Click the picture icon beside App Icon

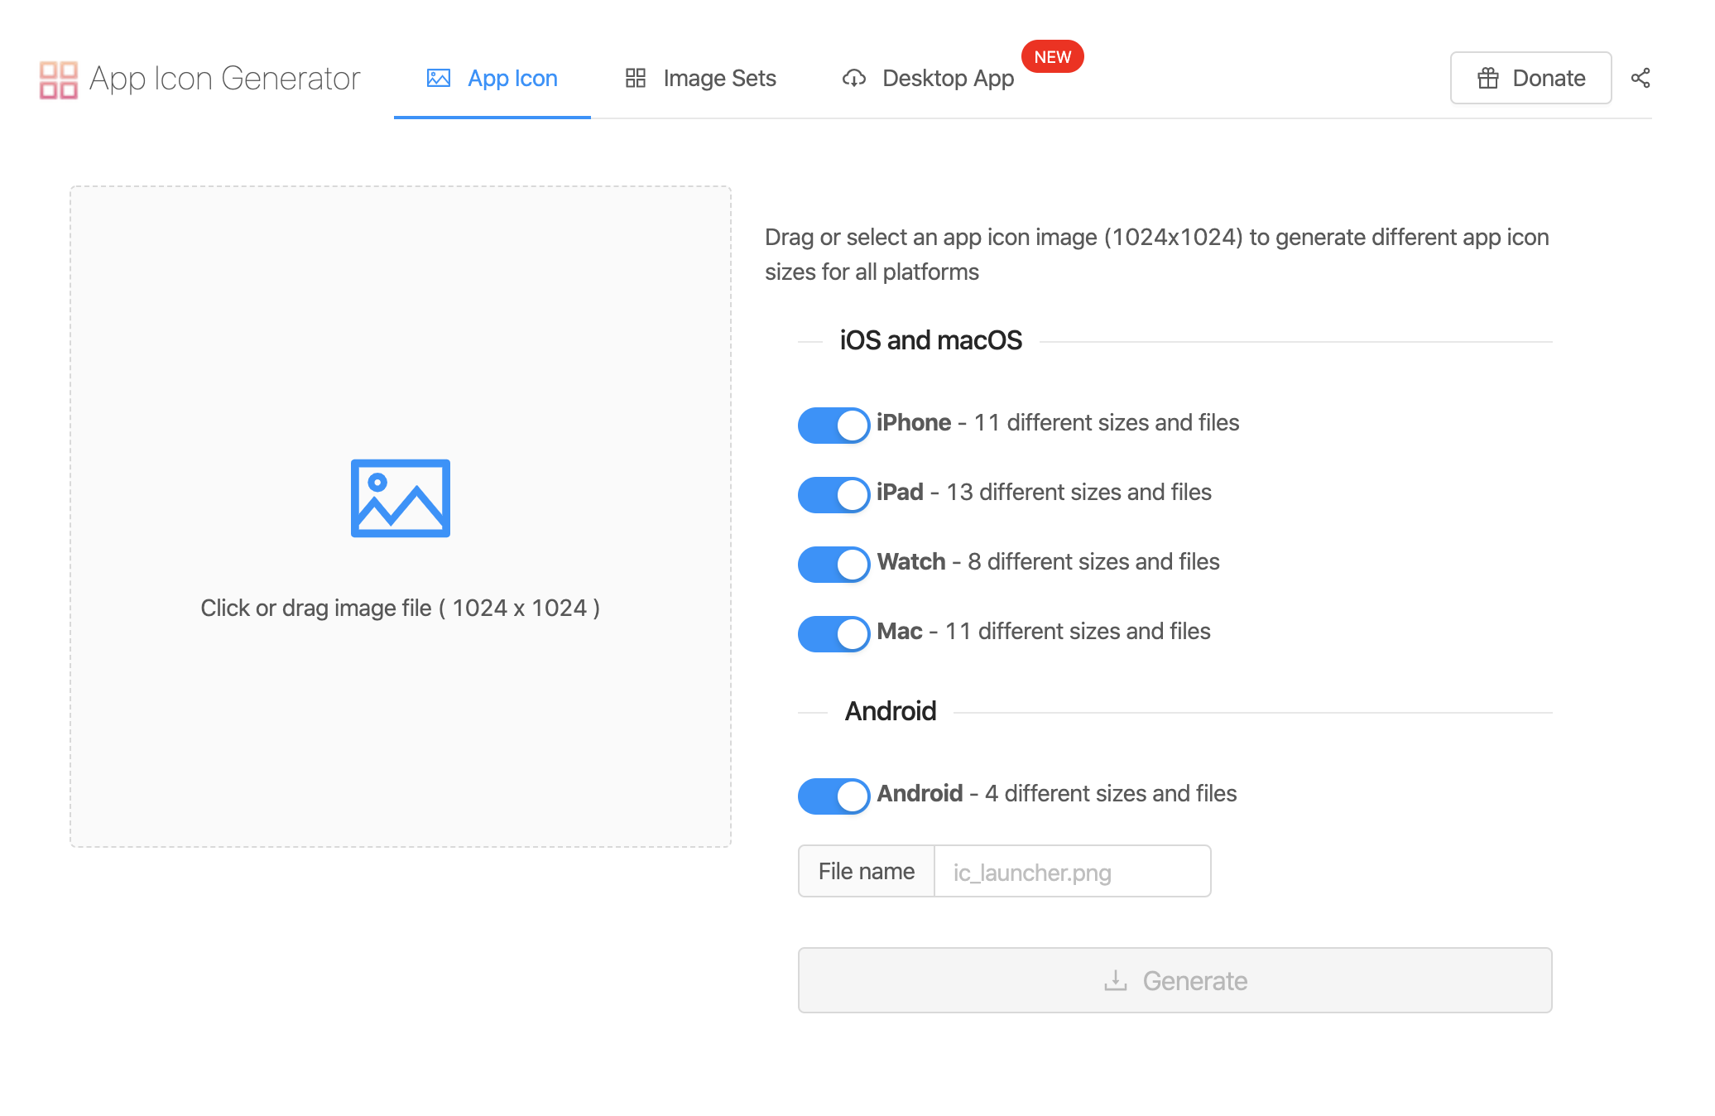[x=438, y=78]
